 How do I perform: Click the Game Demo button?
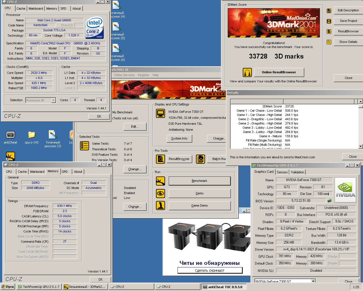[200, 206]
